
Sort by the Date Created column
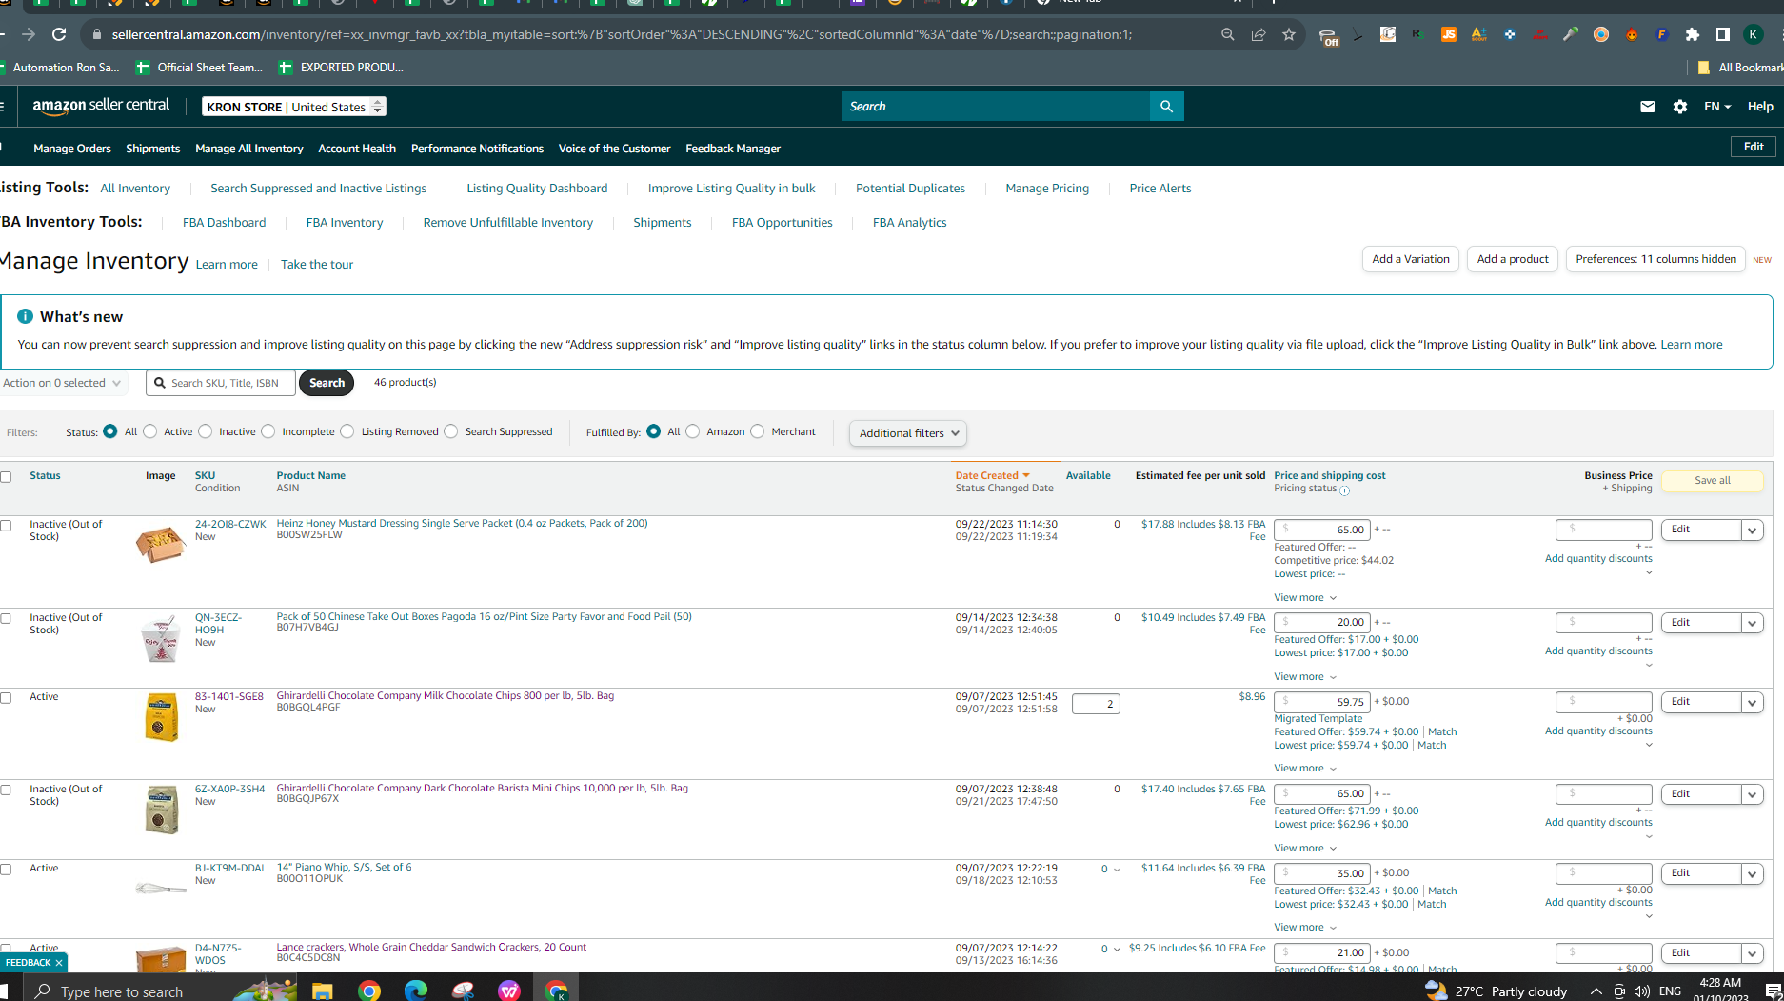[992, 475]
